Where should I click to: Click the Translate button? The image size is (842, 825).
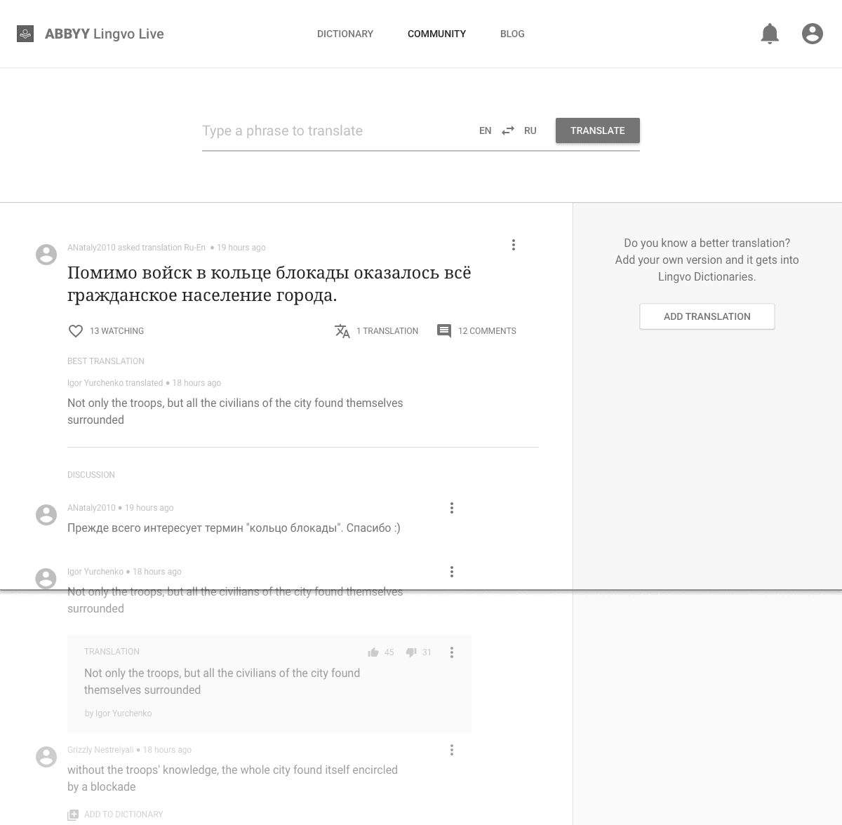(x=598, y=130)
